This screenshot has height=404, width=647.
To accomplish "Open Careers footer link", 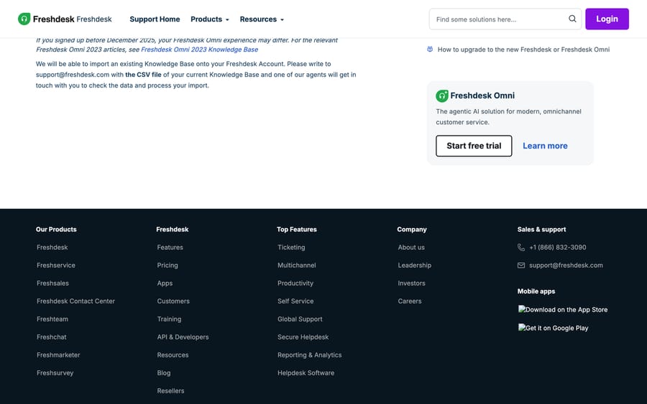I will click(410, 301).
